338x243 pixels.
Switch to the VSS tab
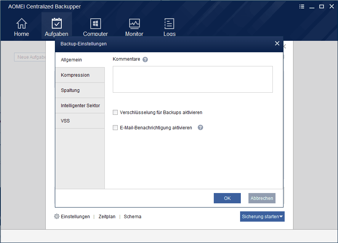click(x=80, y=121)
